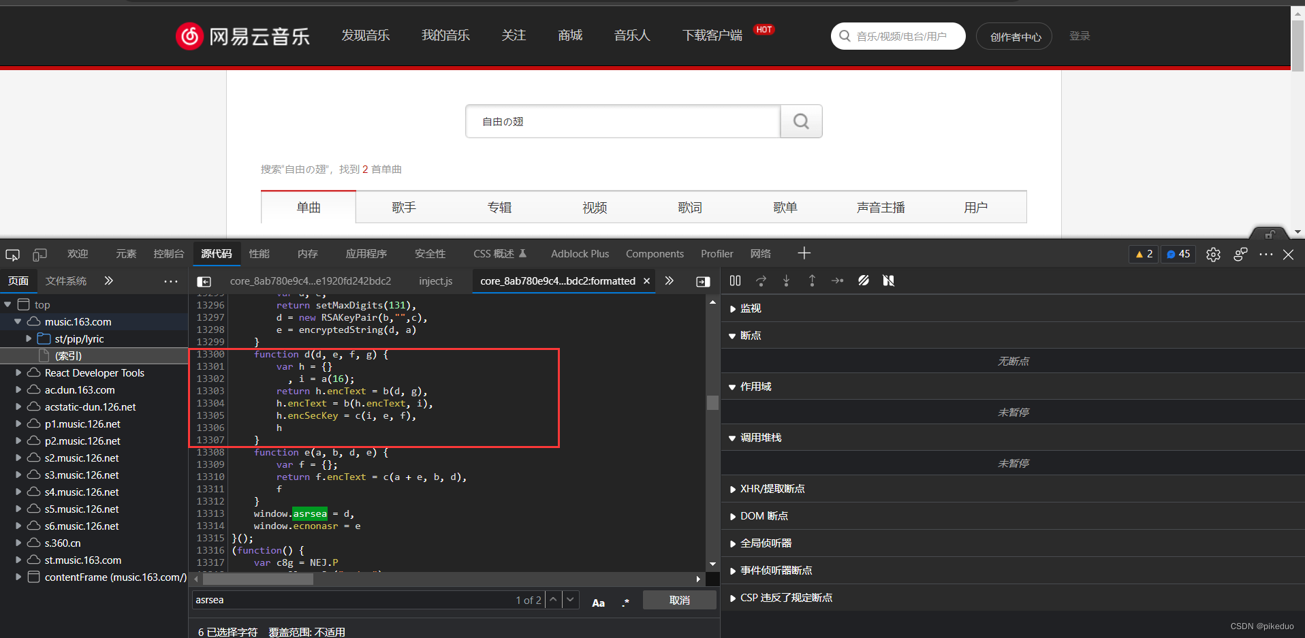Click the asrsea find input field

tap(354, 600)
